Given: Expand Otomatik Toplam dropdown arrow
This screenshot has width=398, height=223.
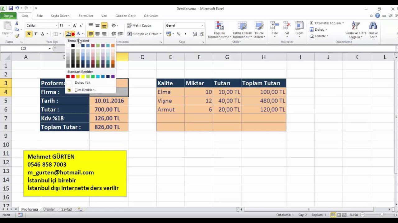Looking at the screenshot, I should coord(343,23).
